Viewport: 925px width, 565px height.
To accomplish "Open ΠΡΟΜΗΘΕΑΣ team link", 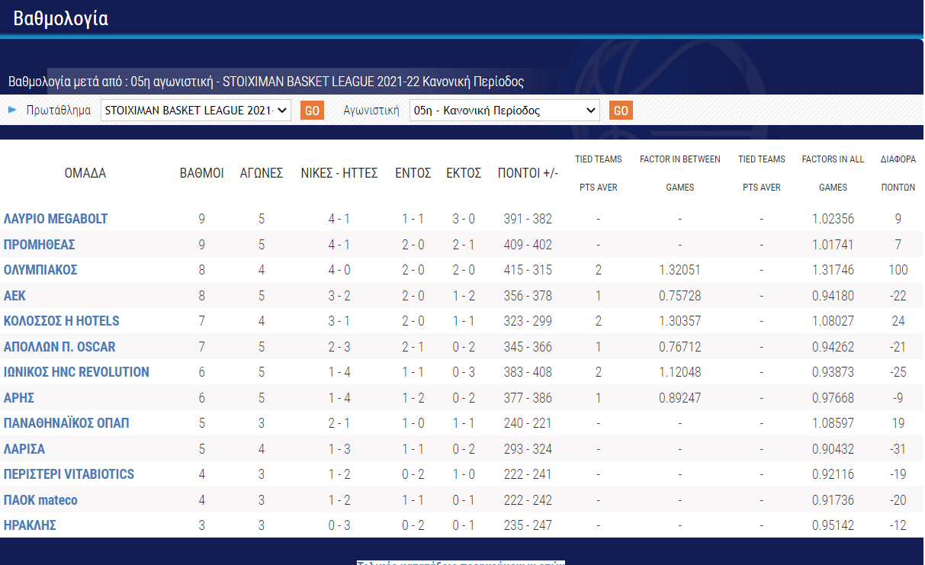I will click(x=39, y=245).
